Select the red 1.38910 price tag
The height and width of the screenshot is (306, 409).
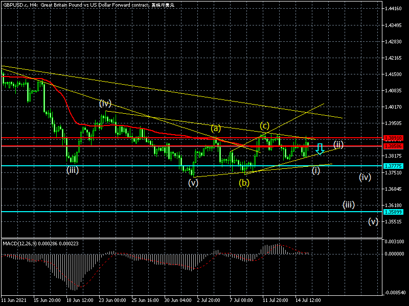coord(394,138)
